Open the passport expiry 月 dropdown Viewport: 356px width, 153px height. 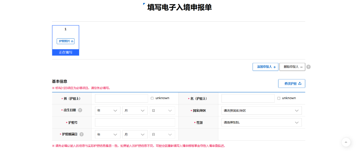click(x=135, y=134)
